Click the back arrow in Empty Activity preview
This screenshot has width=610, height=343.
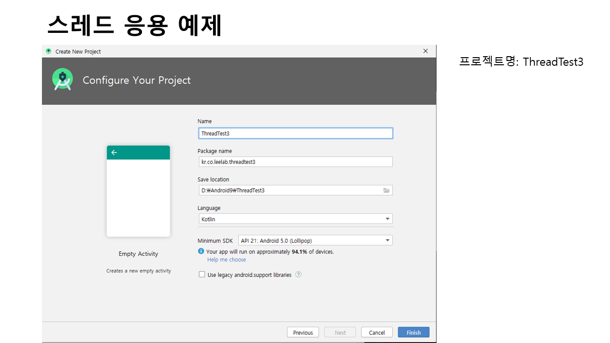(x=114, y=152)
